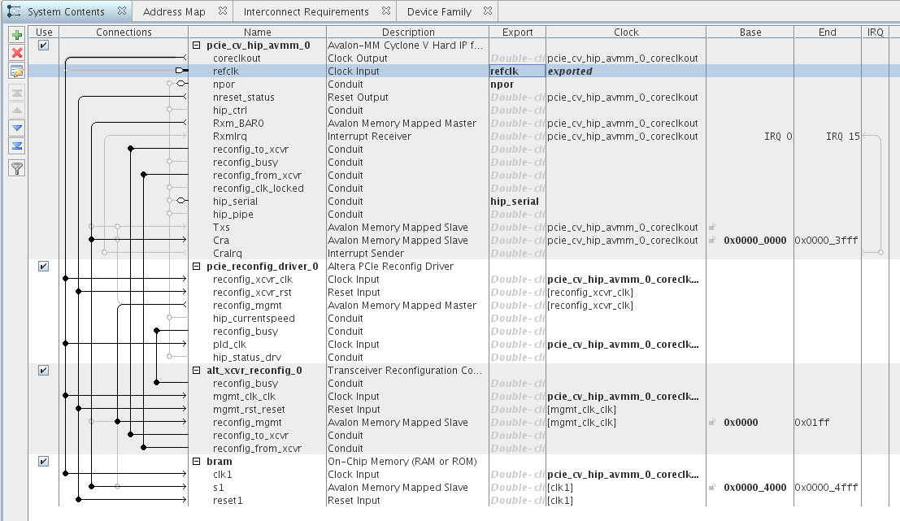Switch to the Interconnect Requirements tab

[x=308, y=11]
